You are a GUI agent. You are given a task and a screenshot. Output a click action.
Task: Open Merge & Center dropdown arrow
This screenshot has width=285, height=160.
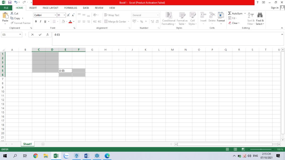129,22
